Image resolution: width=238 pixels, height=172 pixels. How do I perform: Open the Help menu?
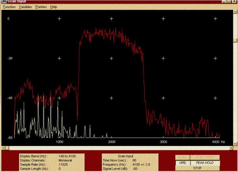(54, 7)
